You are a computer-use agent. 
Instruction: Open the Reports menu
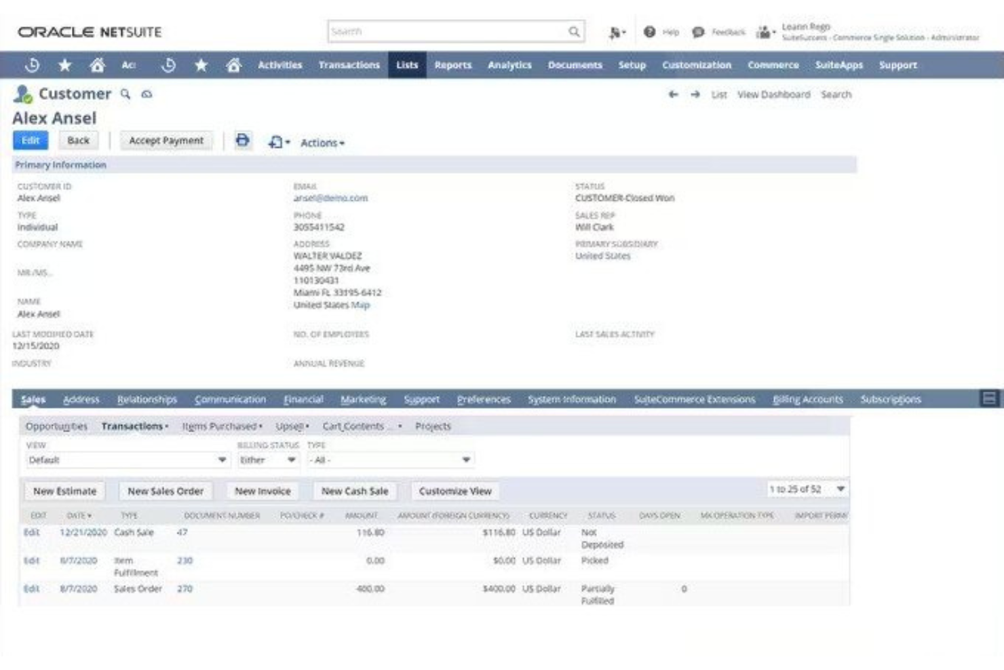[452, 64]
